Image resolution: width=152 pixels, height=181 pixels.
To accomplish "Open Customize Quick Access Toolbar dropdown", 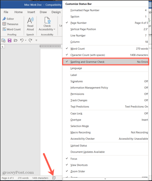I will 36,40.
